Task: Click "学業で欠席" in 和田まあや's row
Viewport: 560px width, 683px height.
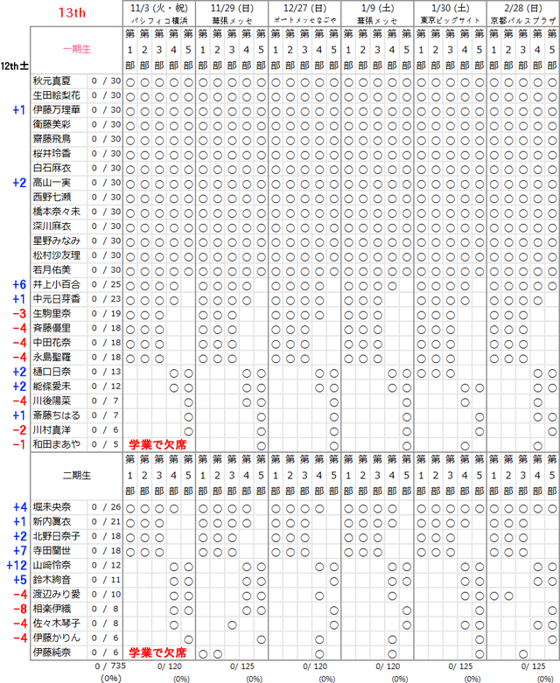Action: [157, 445]
